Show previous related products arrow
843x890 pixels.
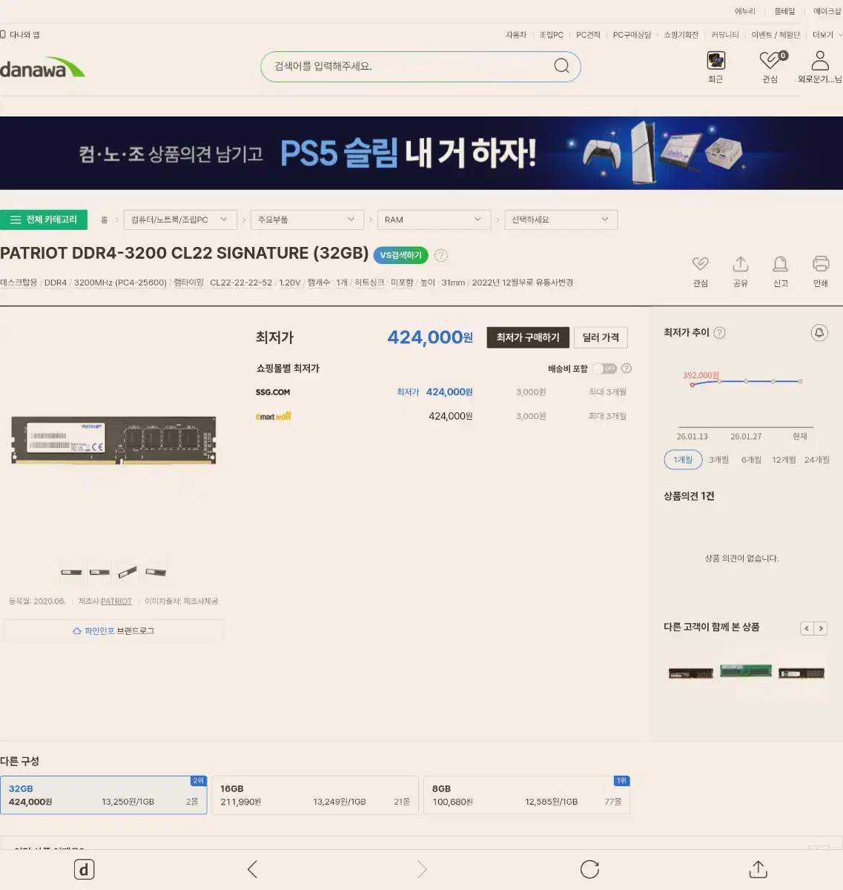click(x=807, y=628)
